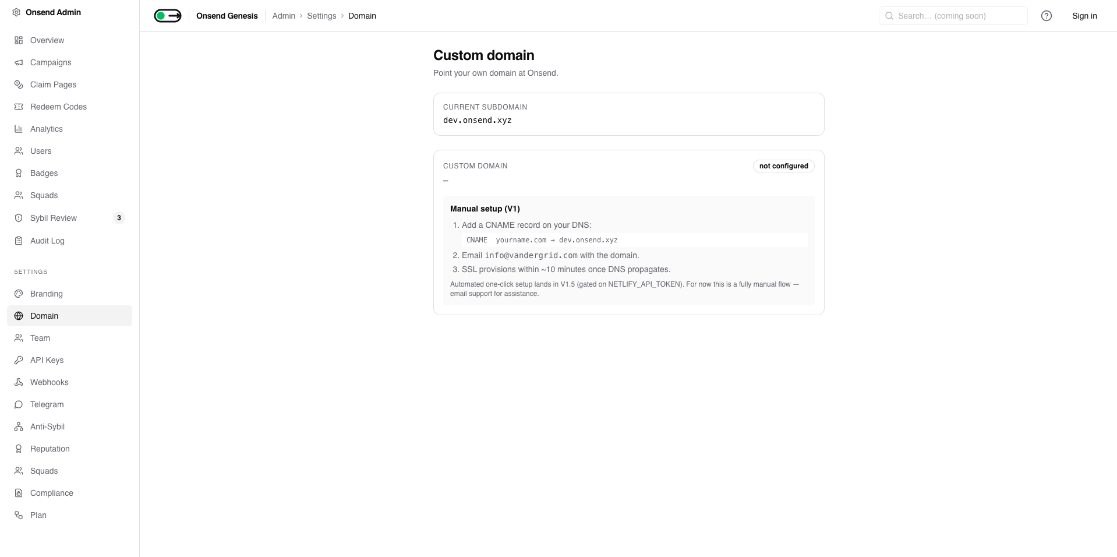Click the info@vandergrid.com email text
The image size is (1117, 557).
pos(531,255)
